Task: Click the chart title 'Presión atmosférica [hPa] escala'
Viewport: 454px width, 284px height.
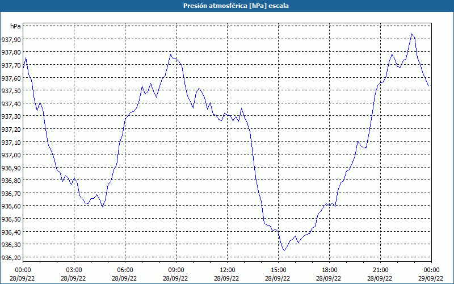Action: pyautogui.click(x=236, y=6)
